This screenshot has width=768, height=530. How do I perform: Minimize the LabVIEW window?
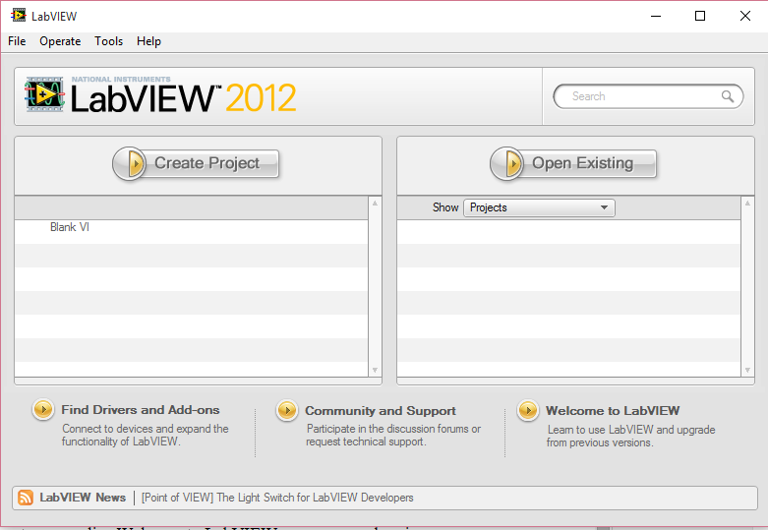point(656,16)
